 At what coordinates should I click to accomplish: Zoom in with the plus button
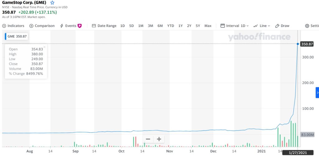point(159,139)
